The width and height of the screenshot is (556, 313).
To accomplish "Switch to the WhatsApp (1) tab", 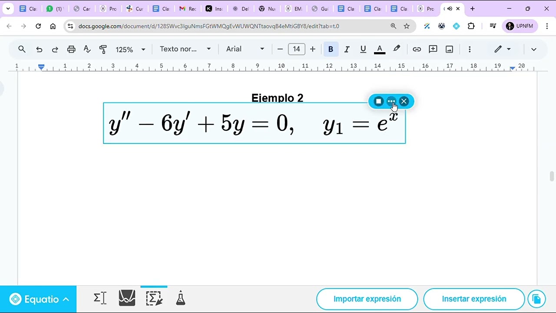I will pyautogui.click(x=55, y=9).
